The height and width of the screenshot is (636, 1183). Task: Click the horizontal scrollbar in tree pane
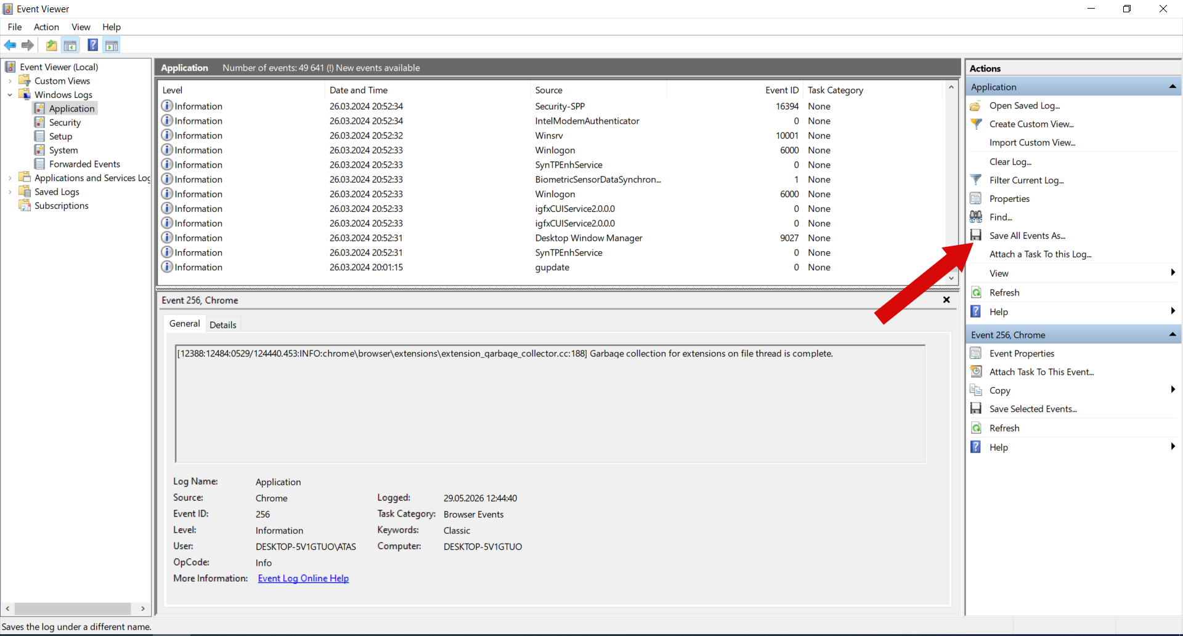(73, 608)
